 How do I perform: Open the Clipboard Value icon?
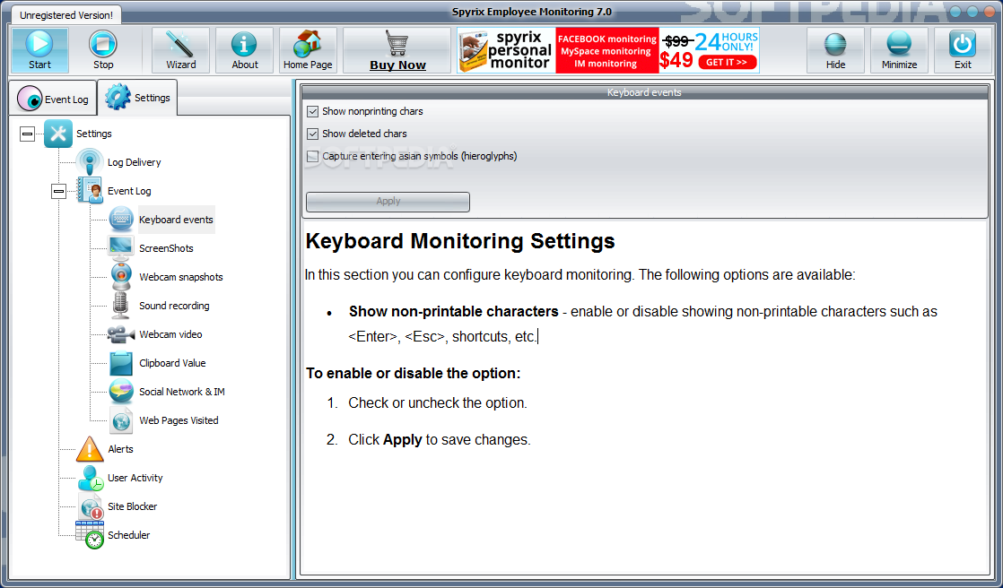[121, 363]
